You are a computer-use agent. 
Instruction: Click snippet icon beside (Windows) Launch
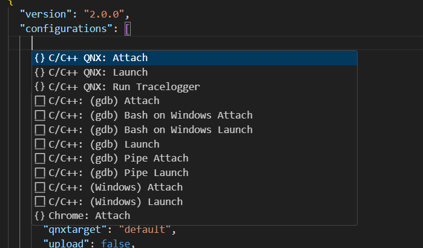coord(40,202)
